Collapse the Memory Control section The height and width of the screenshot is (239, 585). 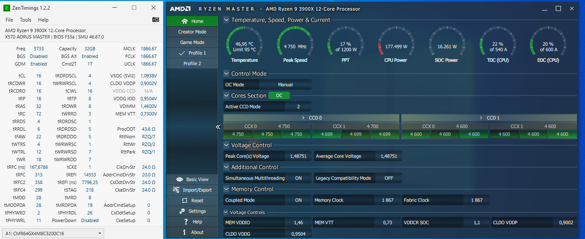click(x=226, y=189)
